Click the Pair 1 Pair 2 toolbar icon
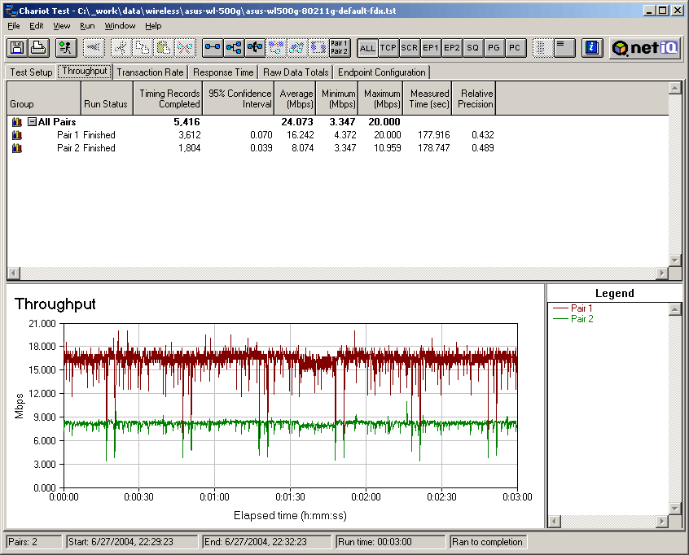689x555 pixels. click(x=340, y=48)
